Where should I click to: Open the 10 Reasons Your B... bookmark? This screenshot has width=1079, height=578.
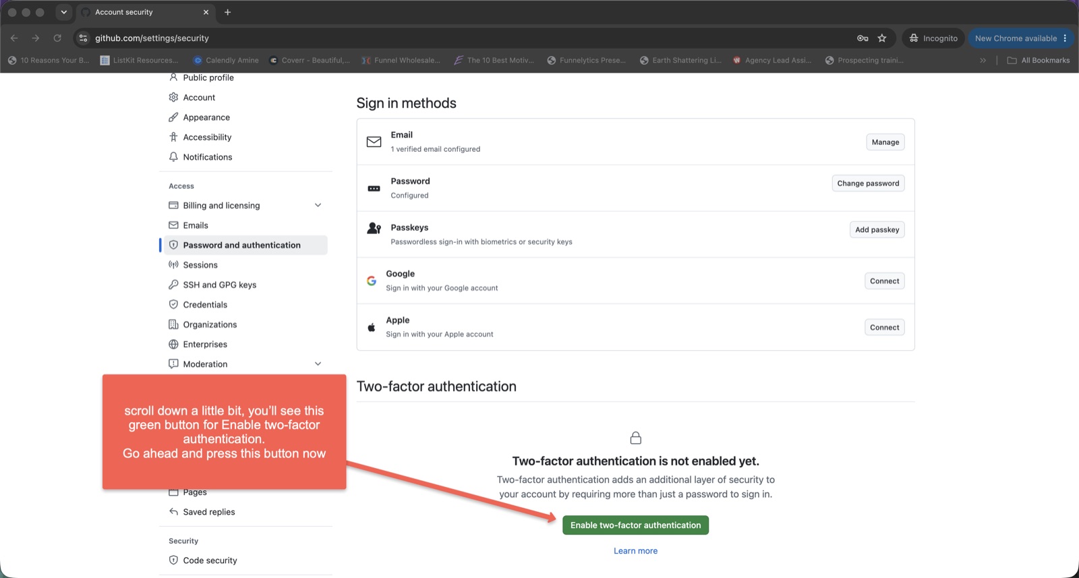pyautogui.click(x=49, y=60)
